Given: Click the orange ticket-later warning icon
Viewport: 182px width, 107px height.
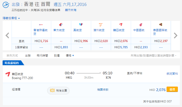Looking at the screenshot, I should click(52, 90).
